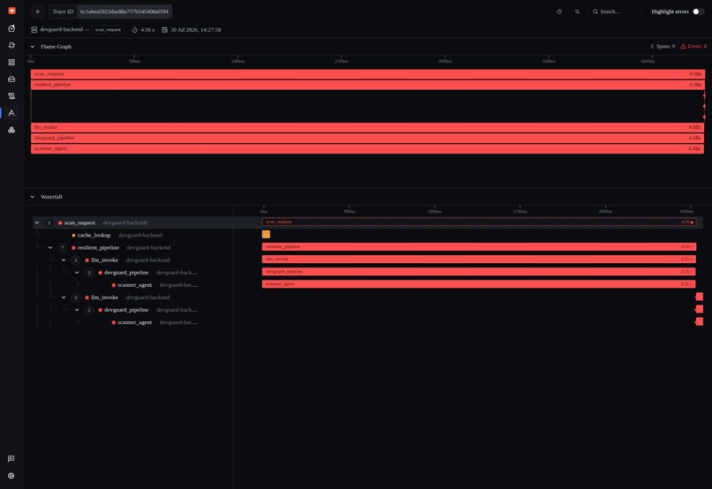Image resolution: width=712 pixels, height=489 pixels.
Task: Collapse the second llm_invoke tree node
Action: (64, 297)
